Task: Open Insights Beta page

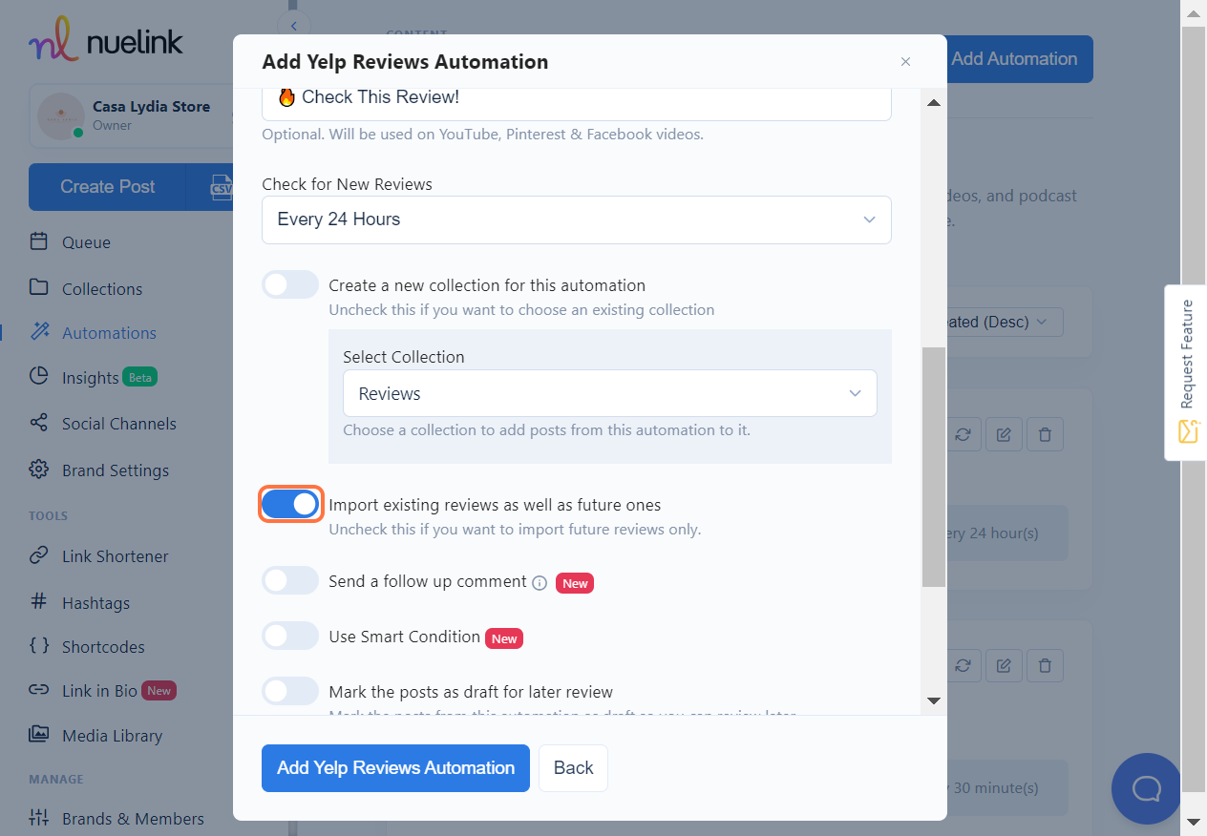Action: click(x=91, y=378)
